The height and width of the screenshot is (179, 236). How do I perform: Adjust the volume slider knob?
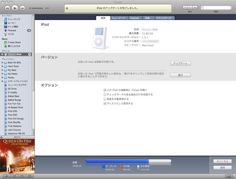[44, 8]
